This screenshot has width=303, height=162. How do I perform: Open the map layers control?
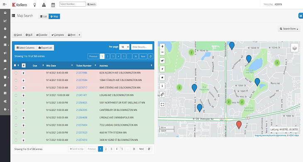(295, 47)
